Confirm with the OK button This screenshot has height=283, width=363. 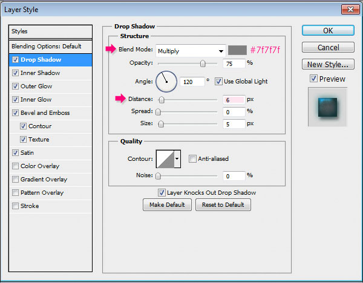tap(328, 31)
